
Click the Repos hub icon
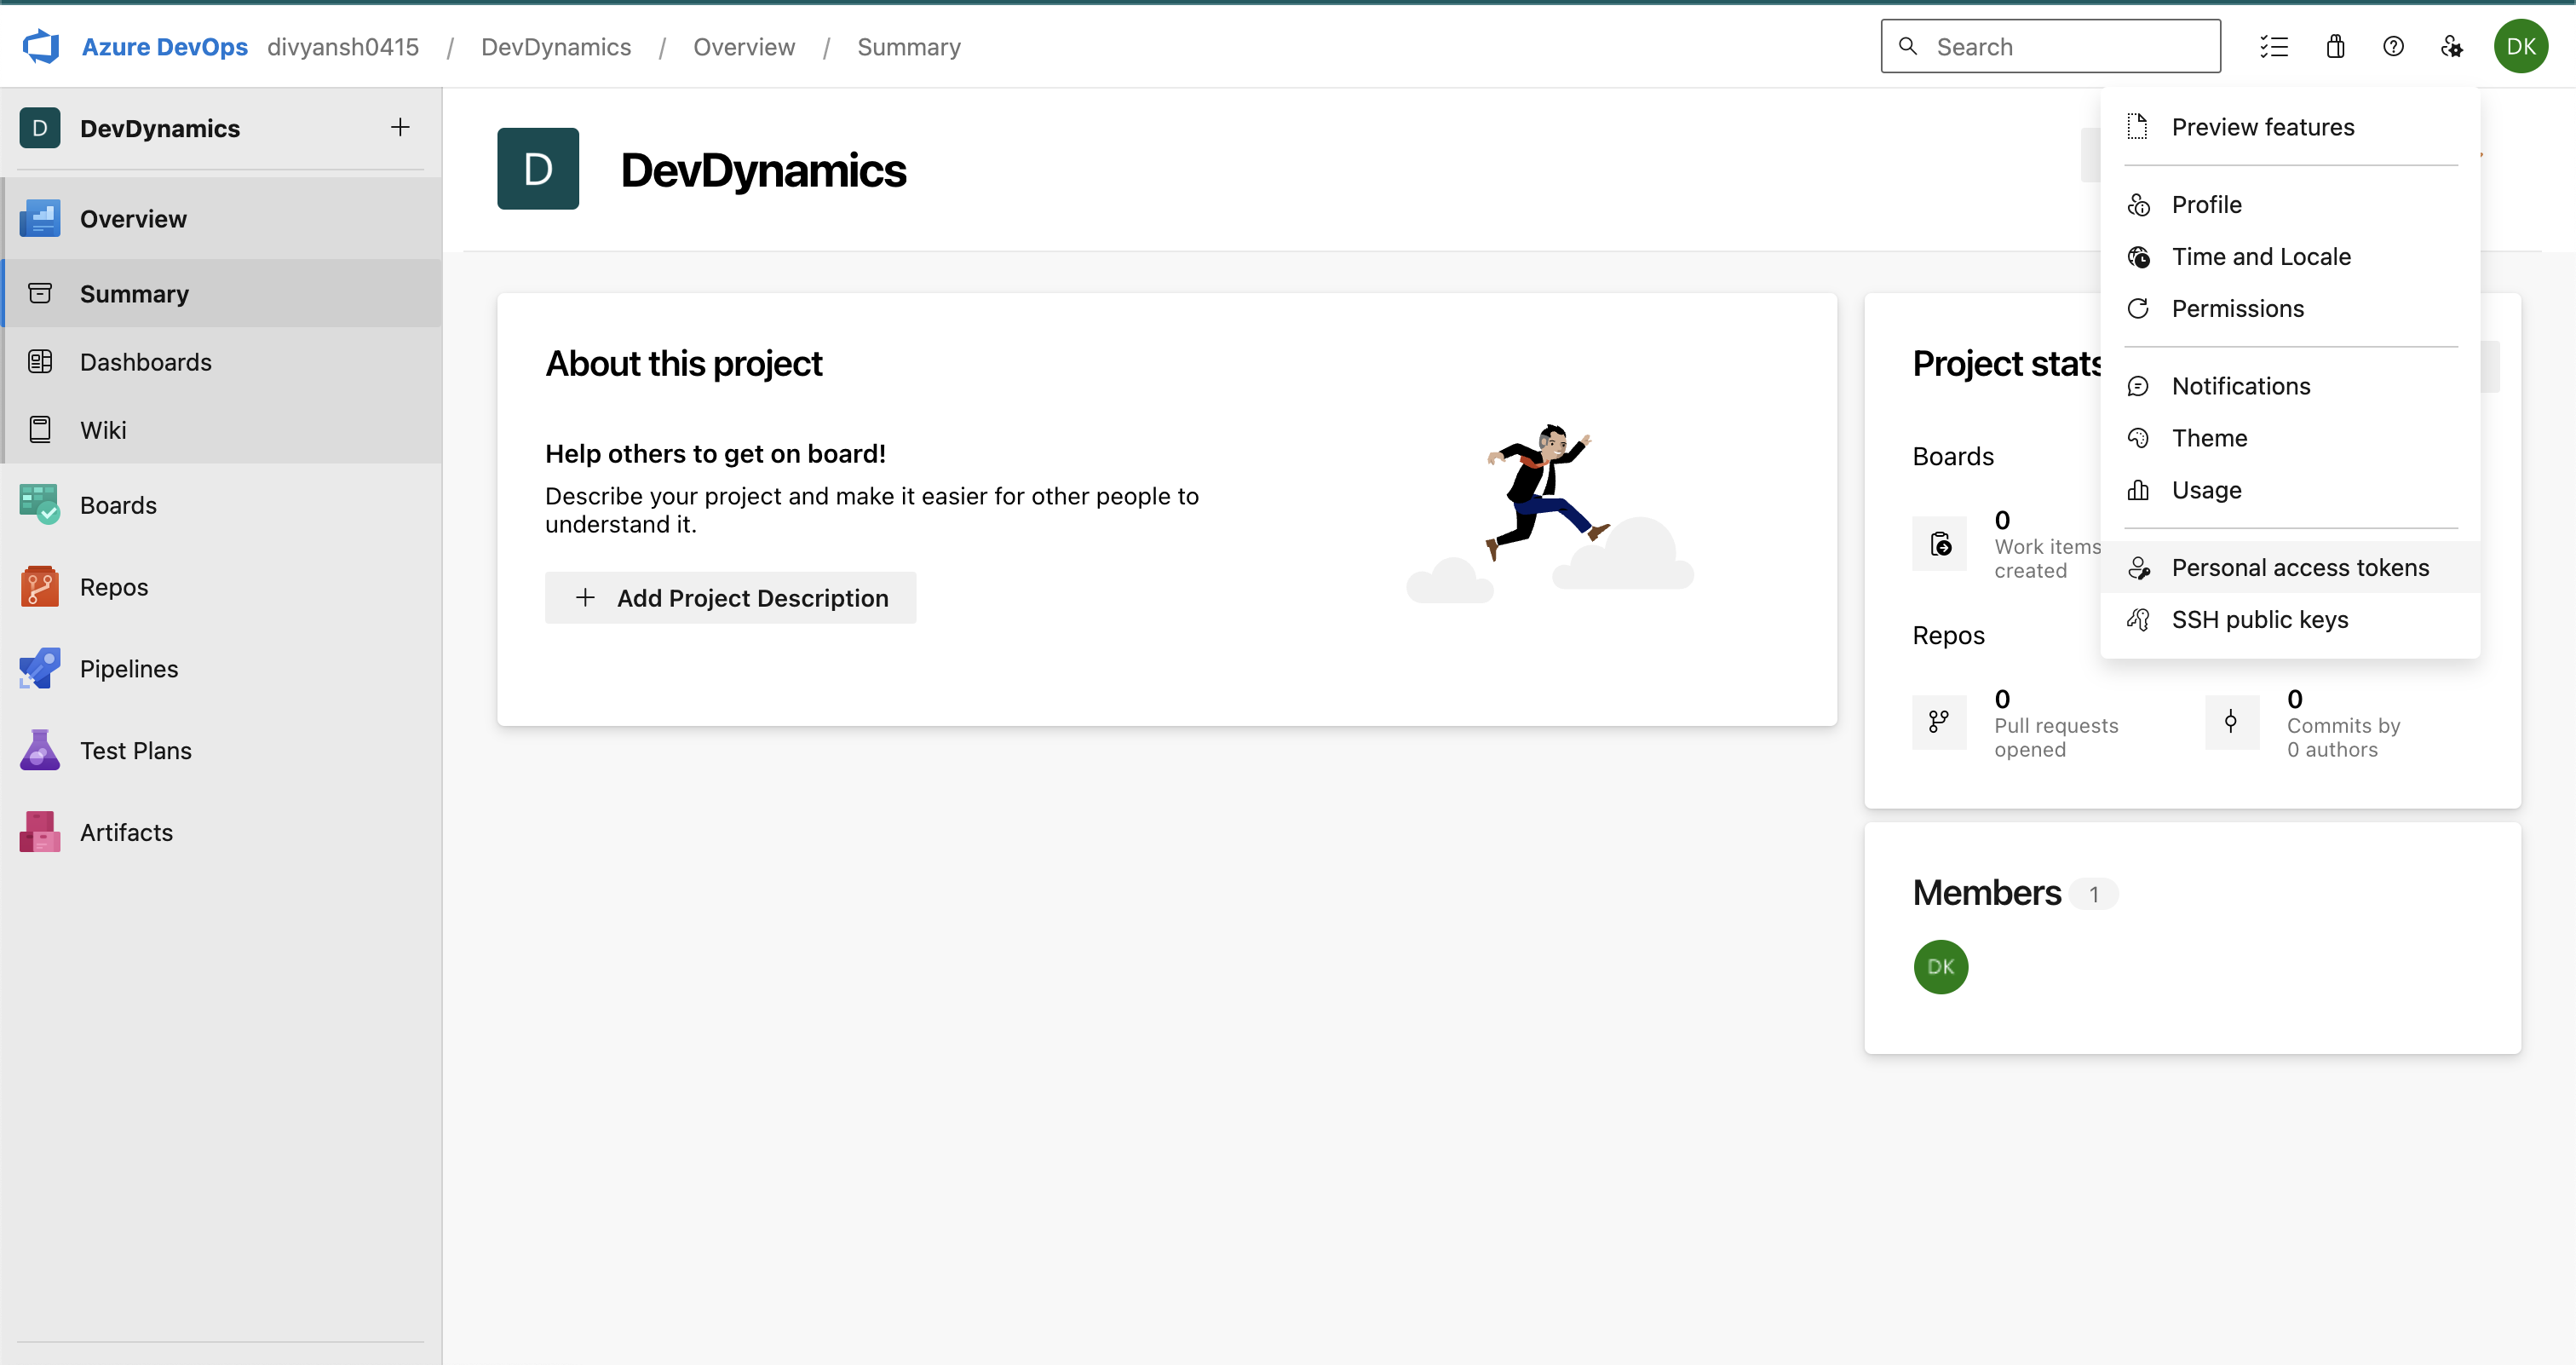(x=40, y=587)
